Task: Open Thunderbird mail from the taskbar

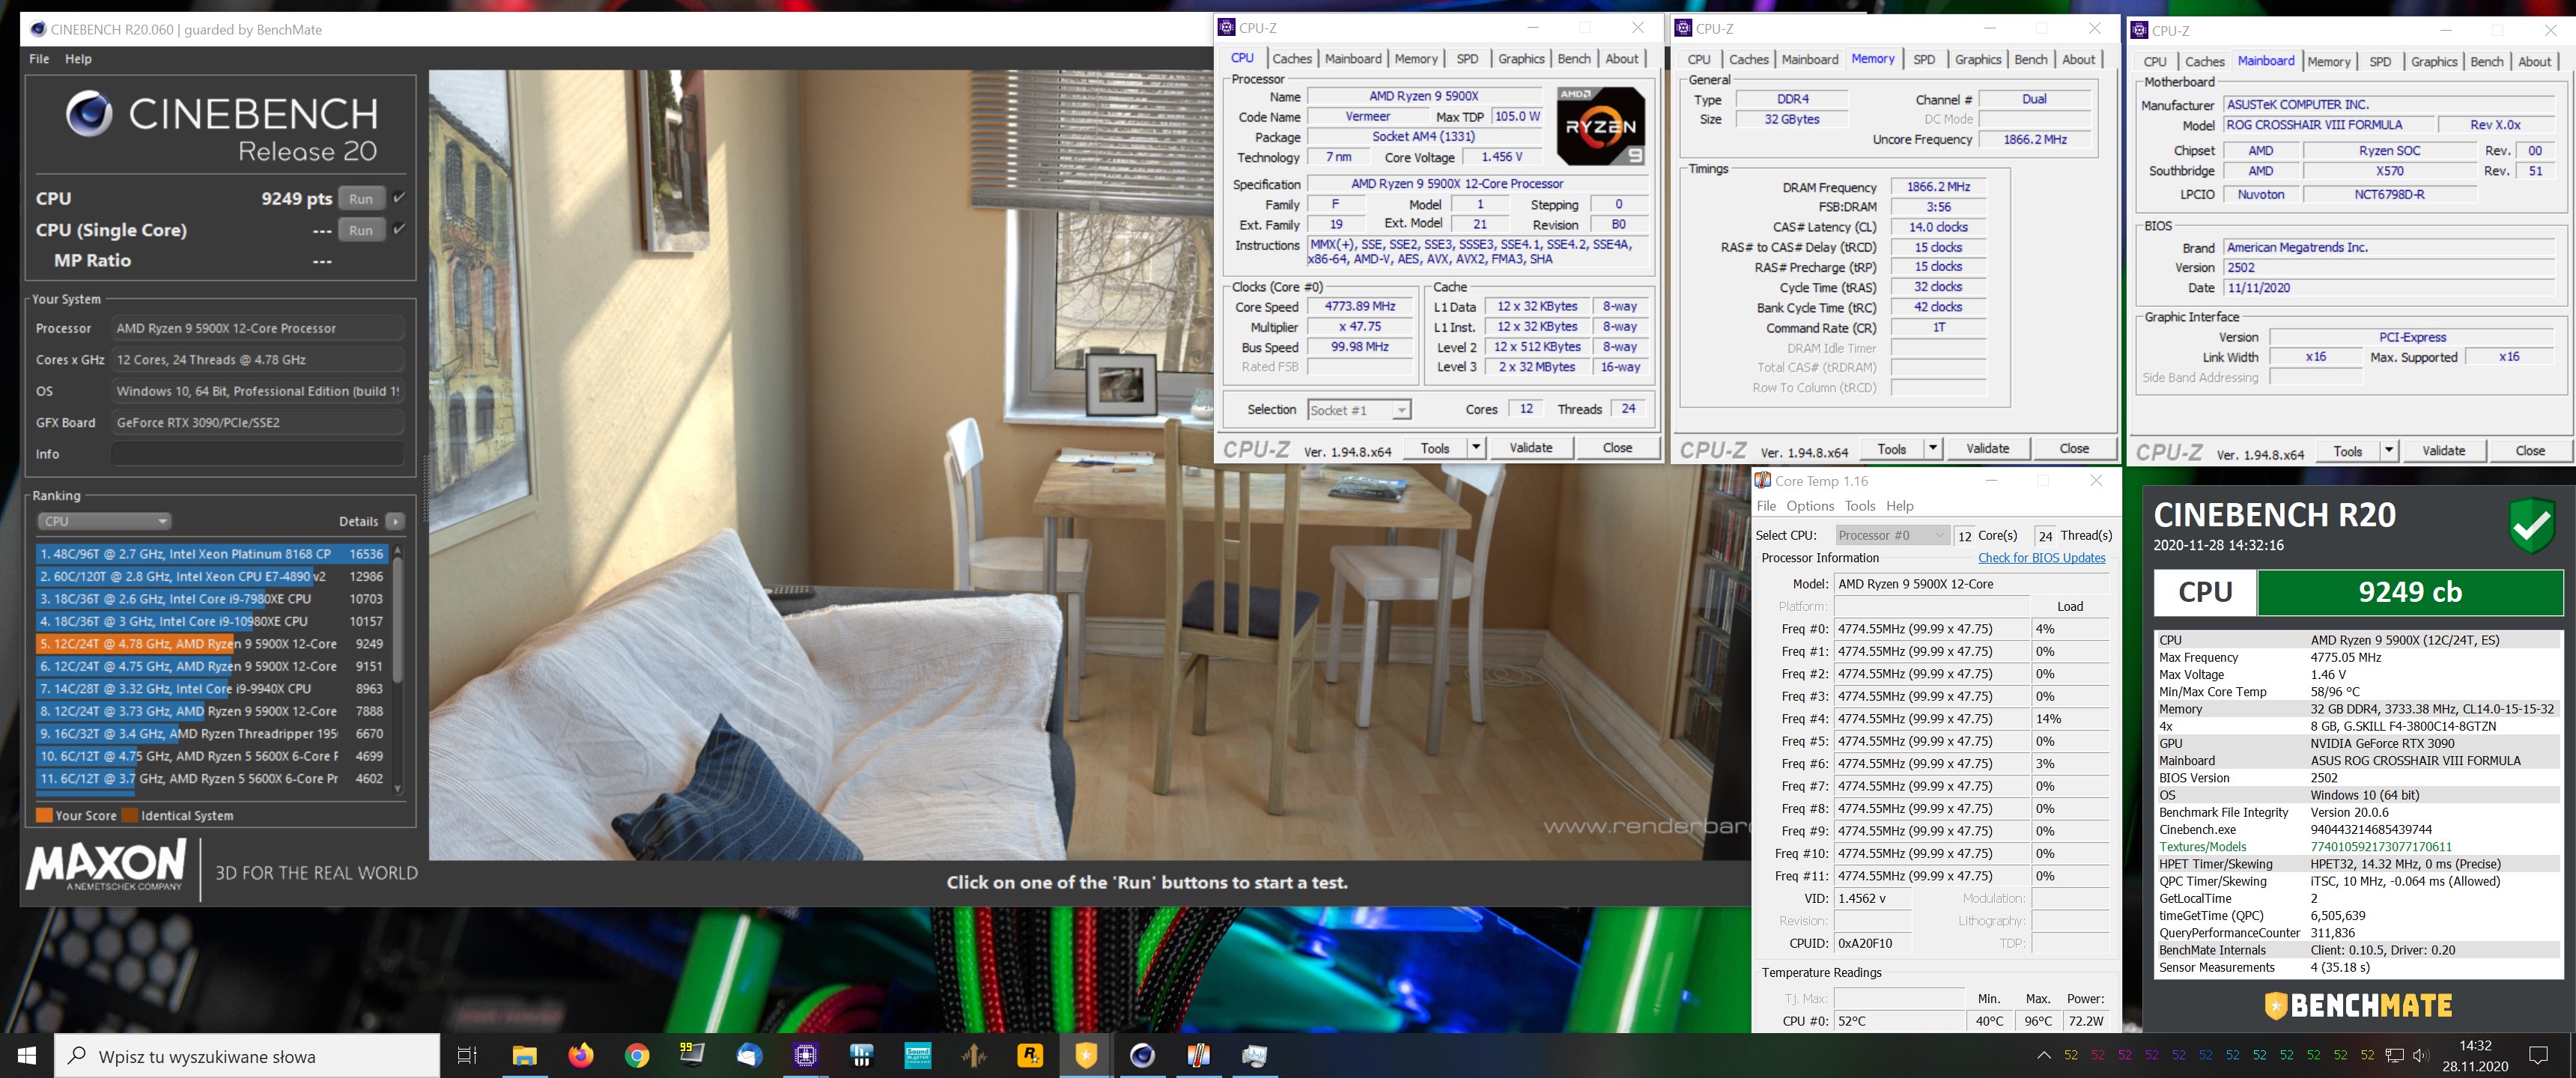Action: pos(749,1055)
